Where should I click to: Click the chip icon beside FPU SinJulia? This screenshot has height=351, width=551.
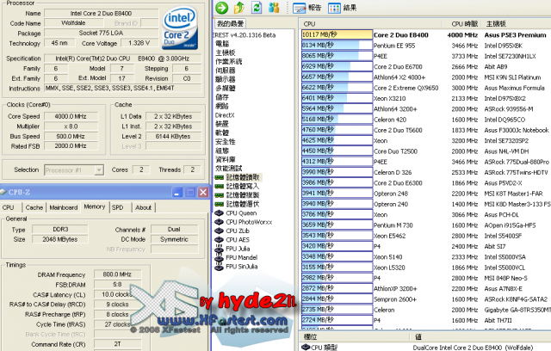tap(220, 267)
